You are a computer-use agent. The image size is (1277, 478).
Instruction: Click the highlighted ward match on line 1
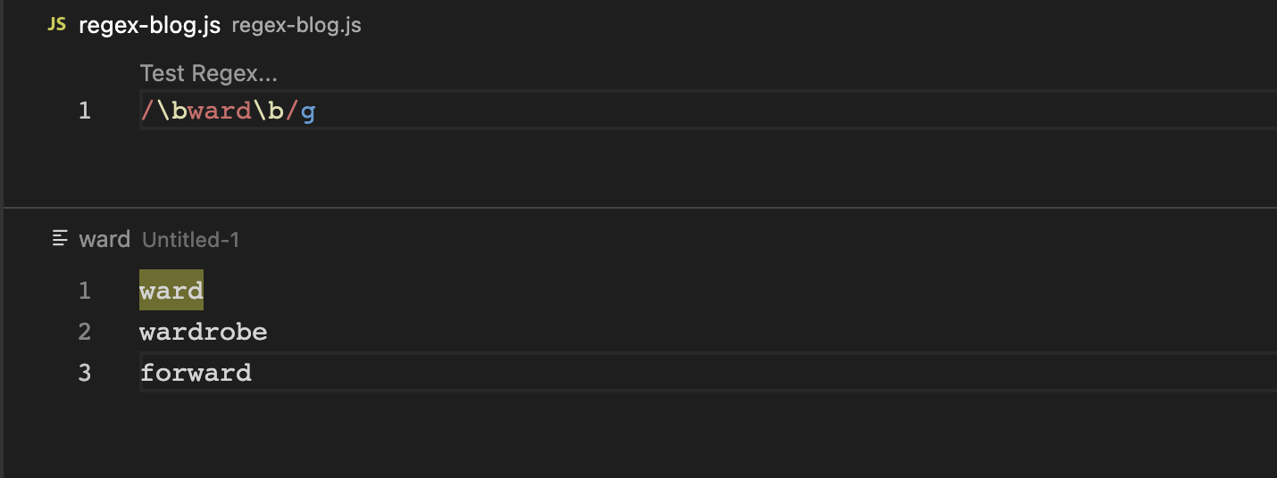click(x=171, y=291)
